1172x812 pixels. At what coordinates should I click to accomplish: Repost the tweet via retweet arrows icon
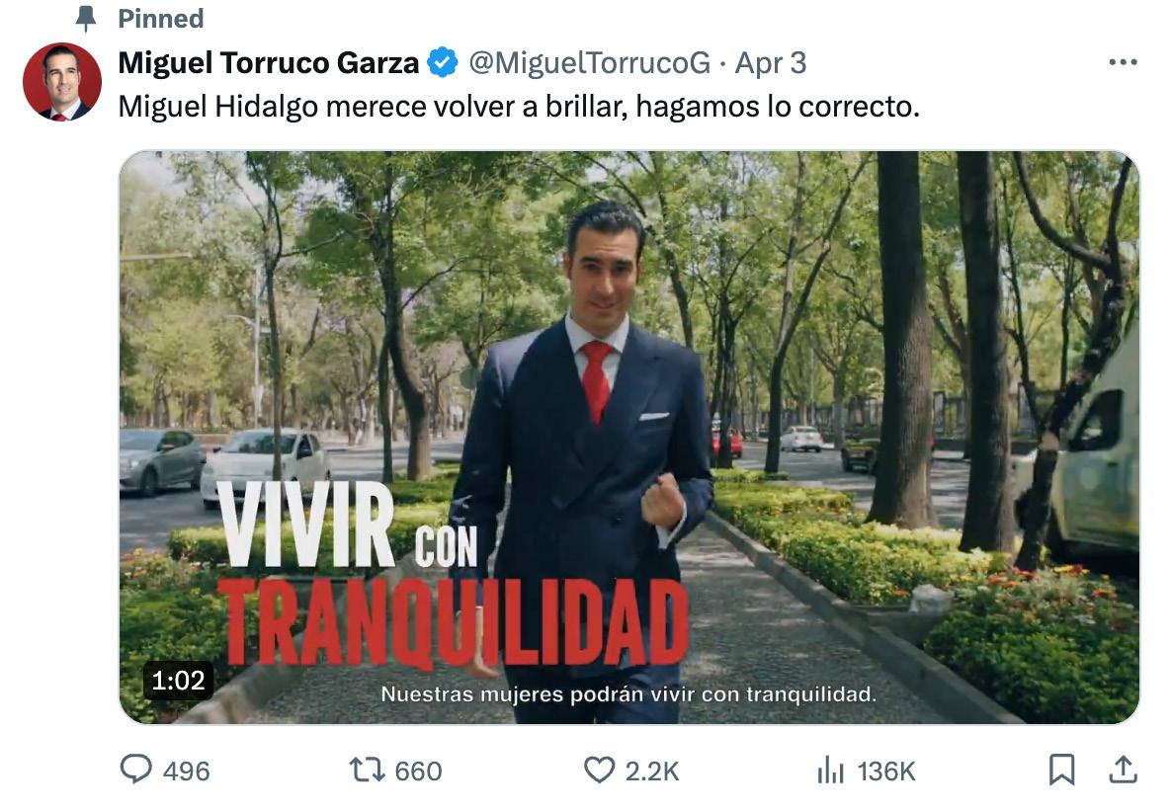point(367,770)
